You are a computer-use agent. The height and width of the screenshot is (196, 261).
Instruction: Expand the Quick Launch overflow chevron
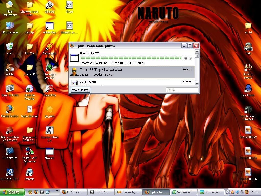coord(57,191)
